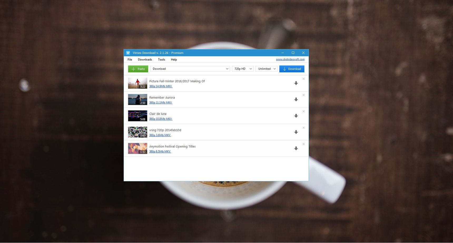Screen dimensions: 453x243
Task: Minimize the Vimeo Download window
Action: point(282,53)
